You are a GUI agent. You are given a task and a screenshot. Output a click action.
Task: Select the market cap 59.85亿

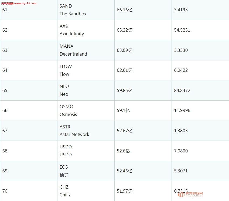point(125,90)
